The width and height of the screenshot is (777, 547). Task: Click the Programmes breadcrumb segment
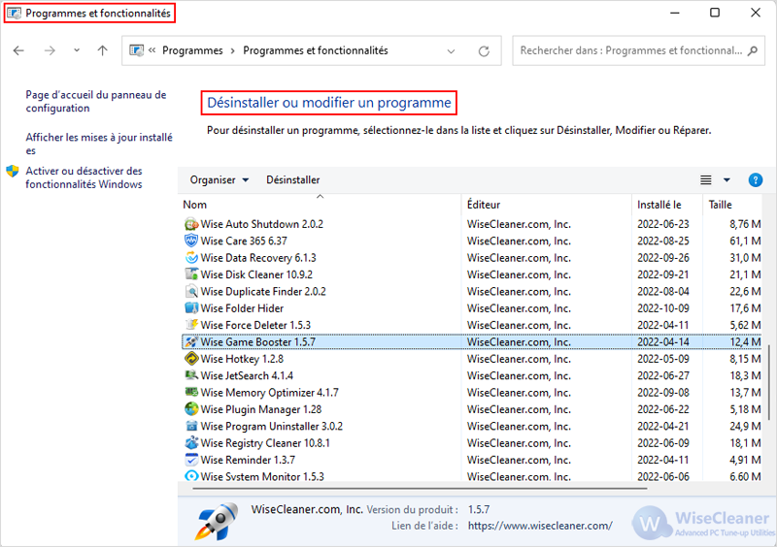tap(192, 50)
